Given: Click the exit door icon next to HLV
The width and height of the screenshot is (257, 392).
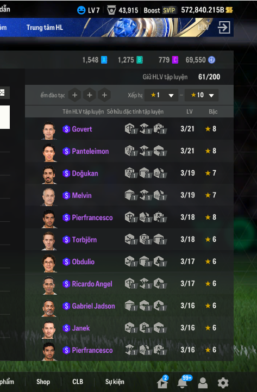Looking at the screenshot, I should point(224,27).
